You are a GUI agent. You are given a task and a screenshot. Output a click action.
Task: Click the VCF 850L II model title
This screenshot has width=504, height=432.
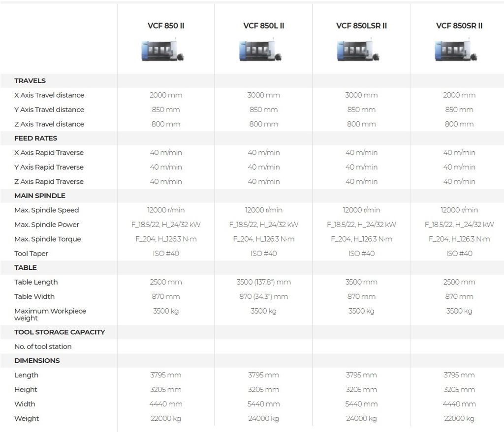click(264, 26)
